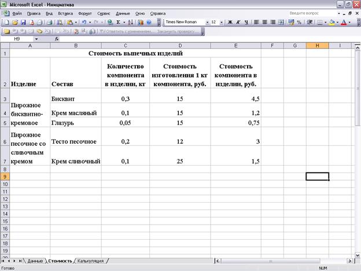Click the Percent style icon

(x=299, y=22)
